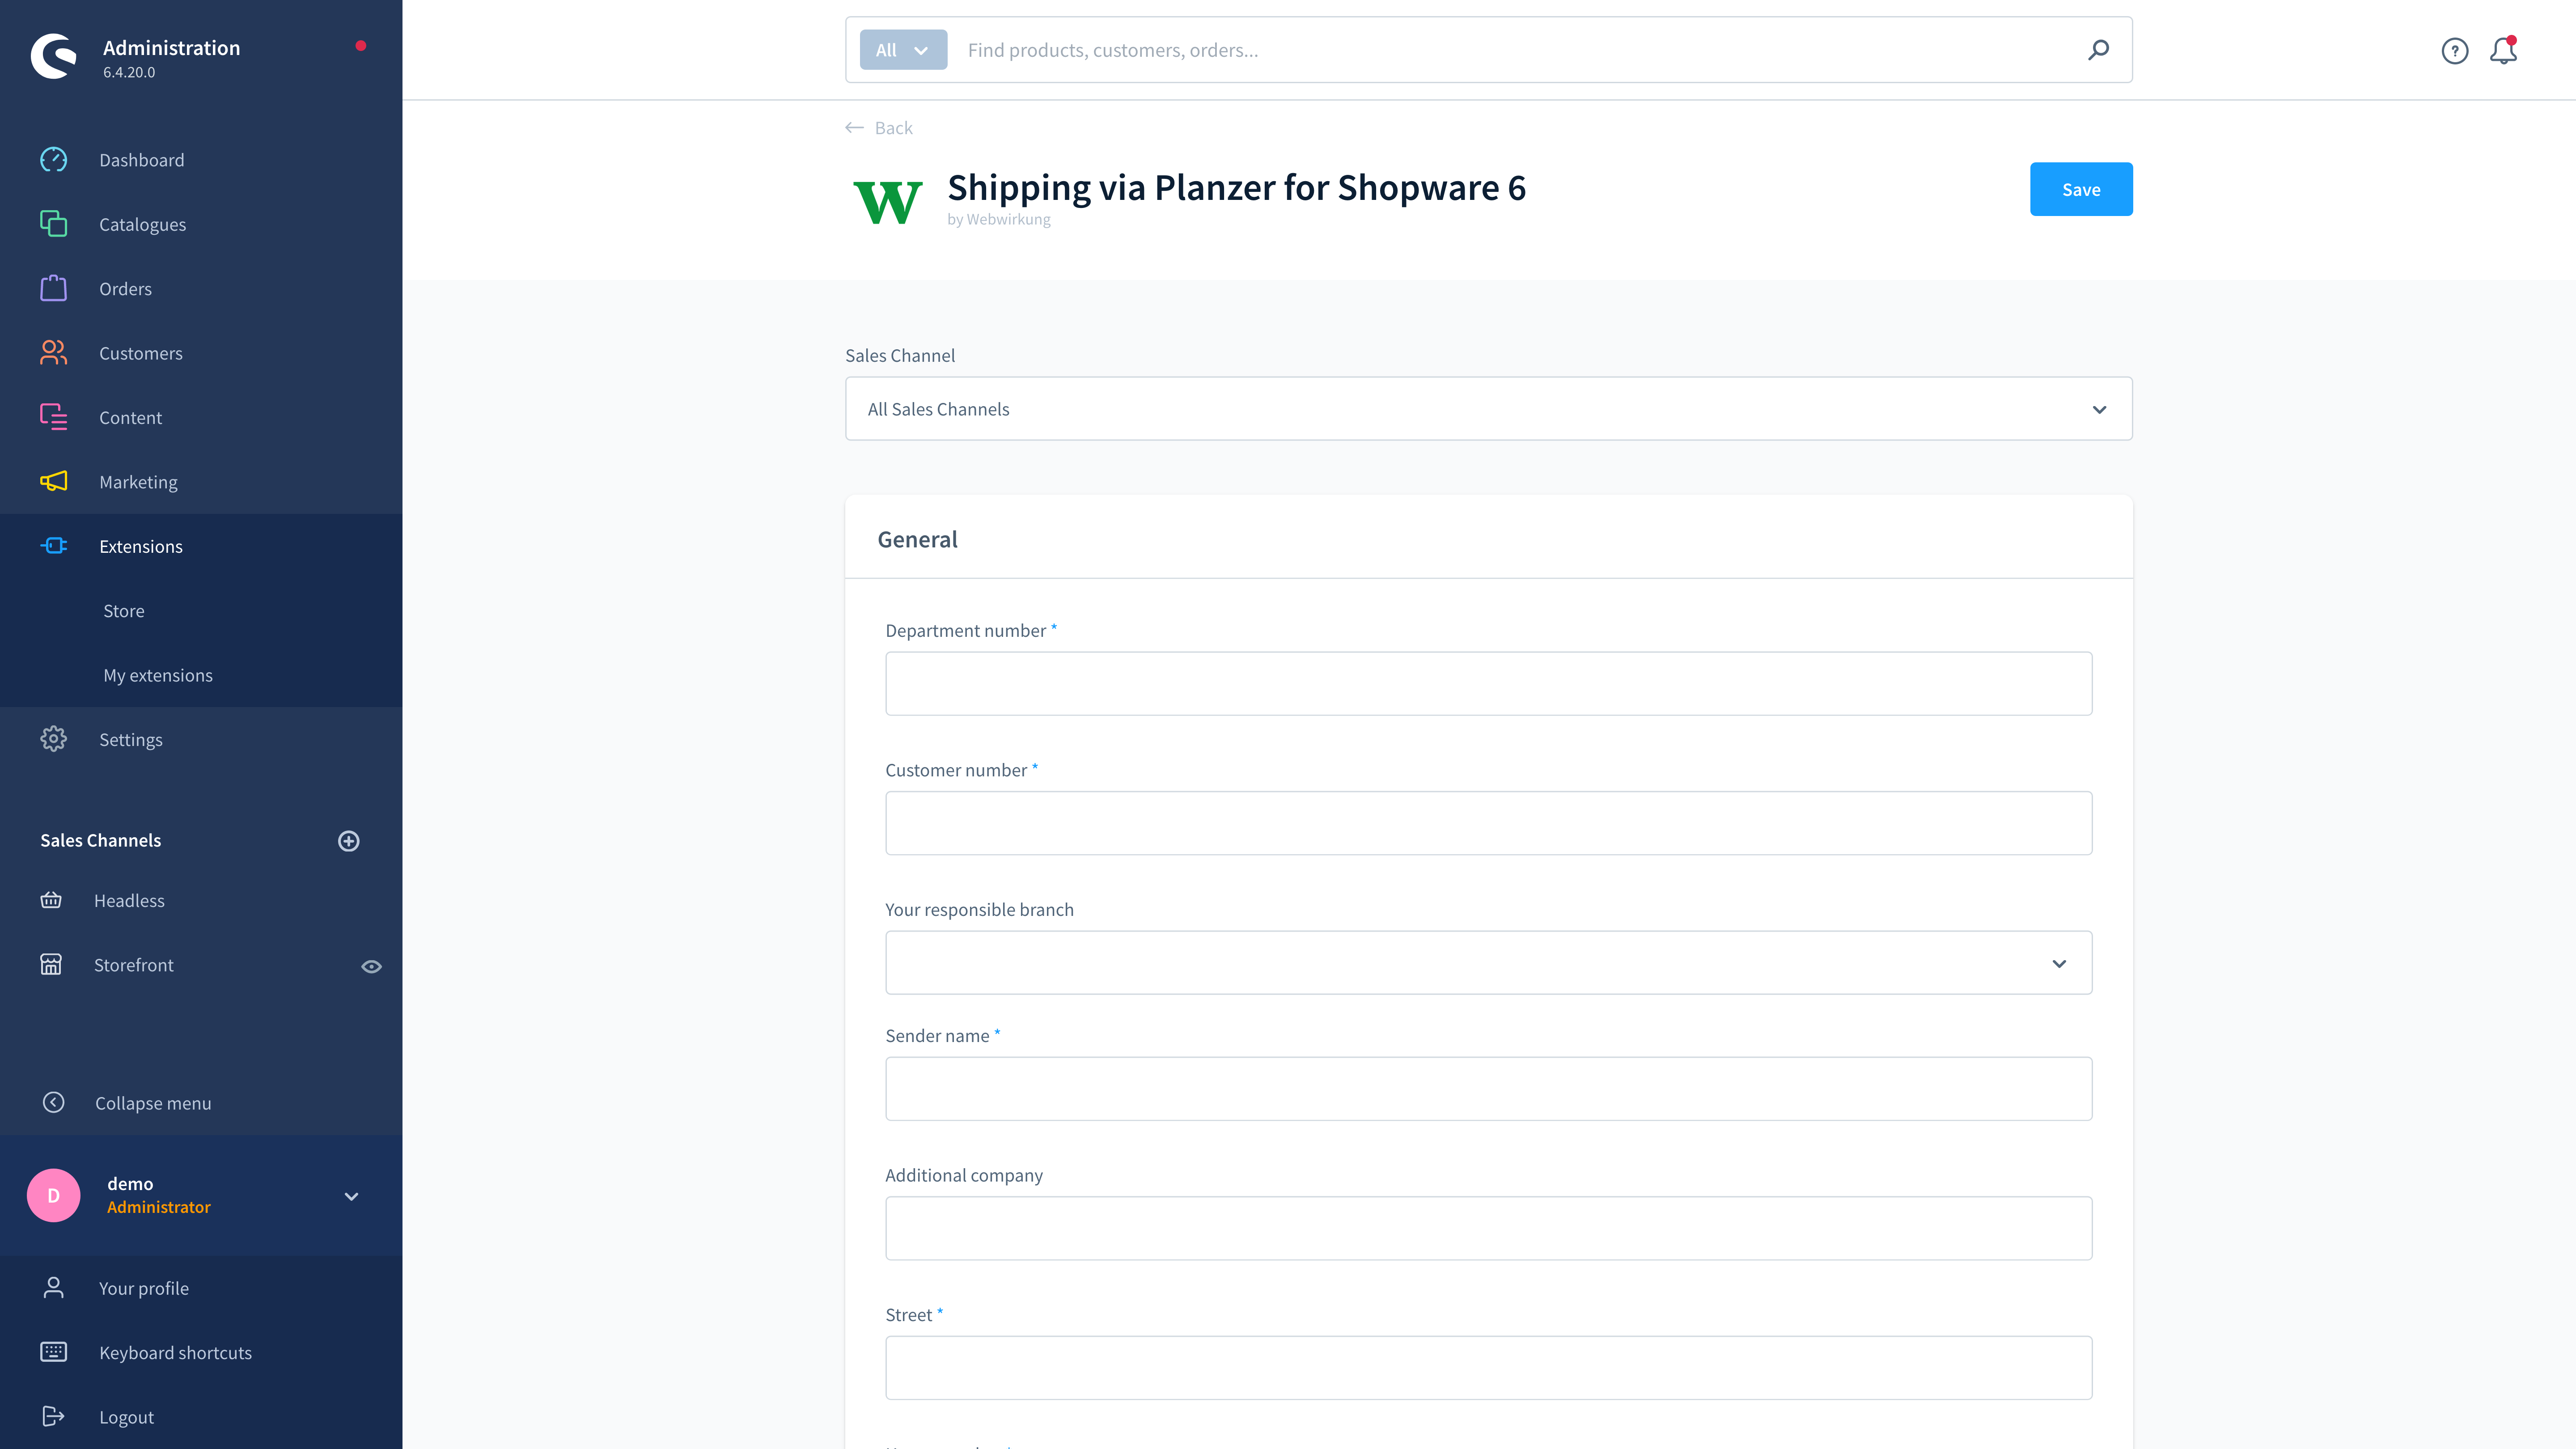Open My extensions submenu item
The image size is (2576, 1449).
[x=158, y=675]
